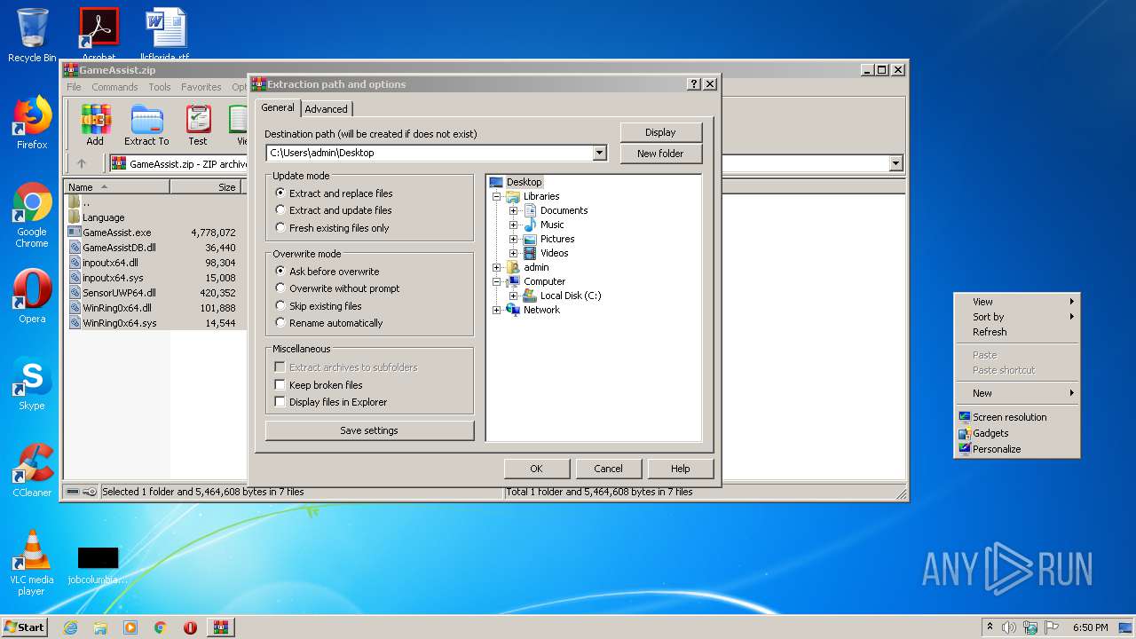Collapse the Libraries tree node
The image size is (1136, 639).
(x=497, y=196)
